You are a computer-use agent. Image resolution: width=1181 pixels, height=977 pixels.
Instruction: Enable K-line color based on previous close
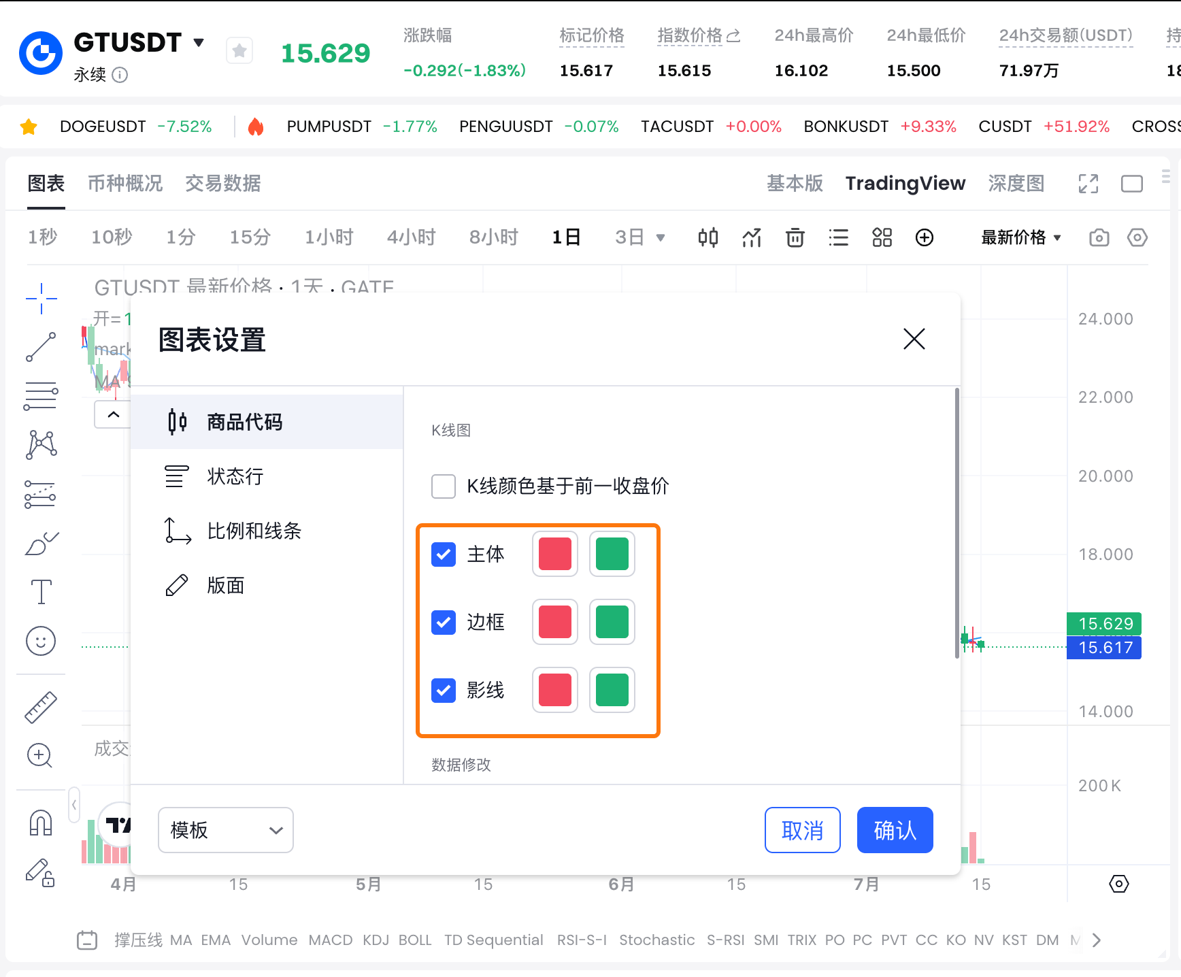click(x=444, y=486)
